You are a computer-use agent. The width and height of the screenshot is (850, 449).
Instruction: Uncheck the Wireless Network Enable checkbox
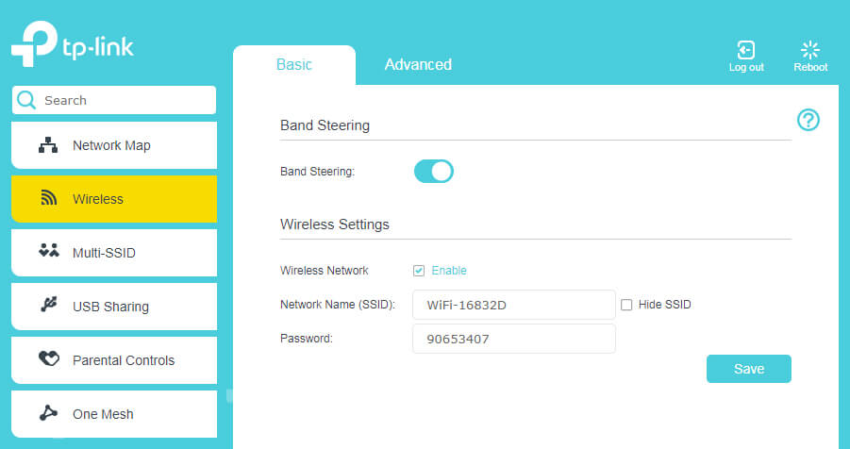[419, 271]
